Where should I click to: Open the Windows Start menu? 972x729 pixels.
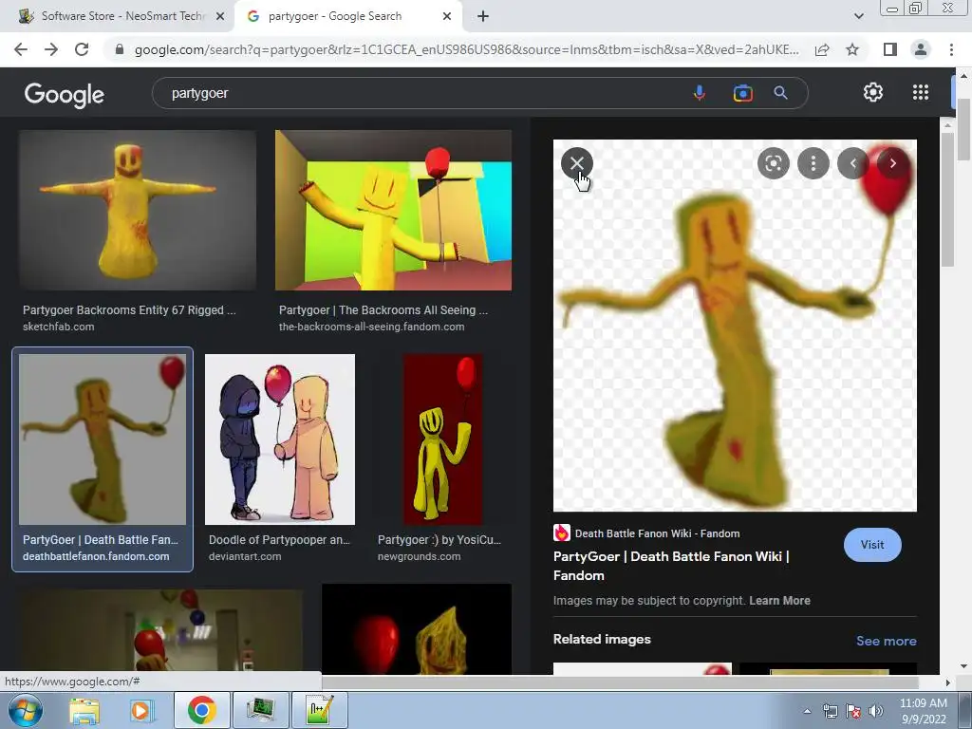tap(25, 710)
